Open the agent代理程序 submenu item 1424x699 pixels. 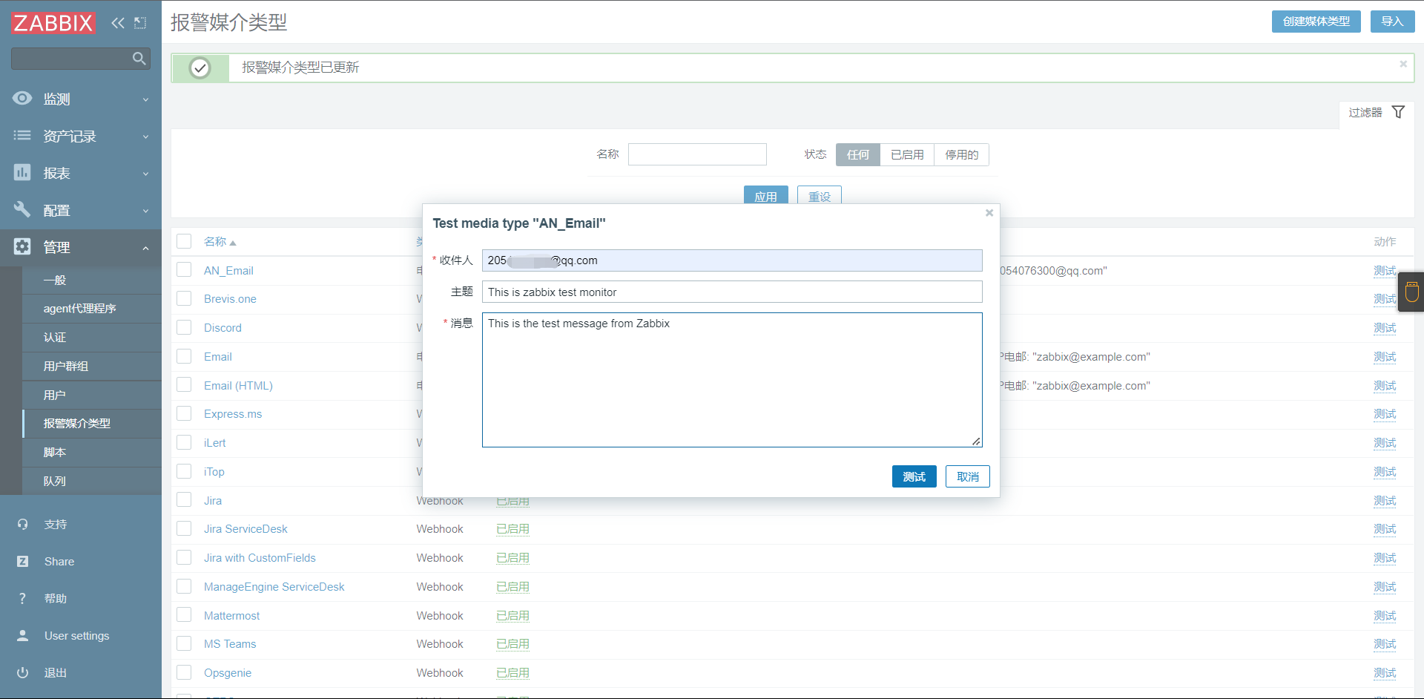(x=92, y=309)
